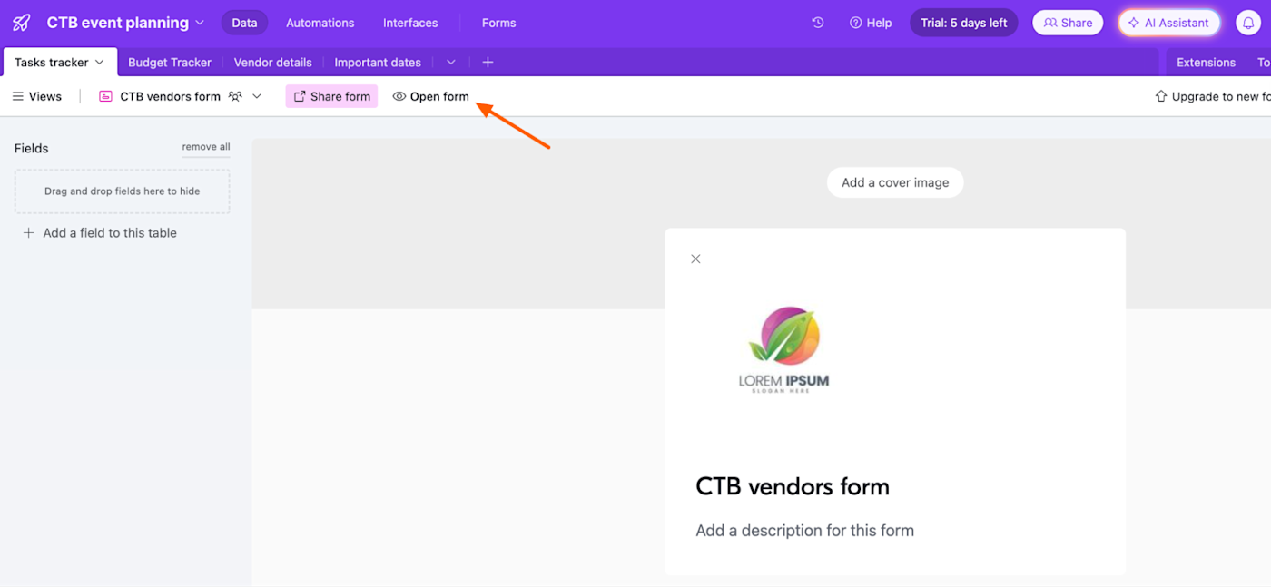The width and height of the screenshot is (1271, 587).
Task: Click the collaborators icon next to CTB vendors form
Action: coord(235,96)
